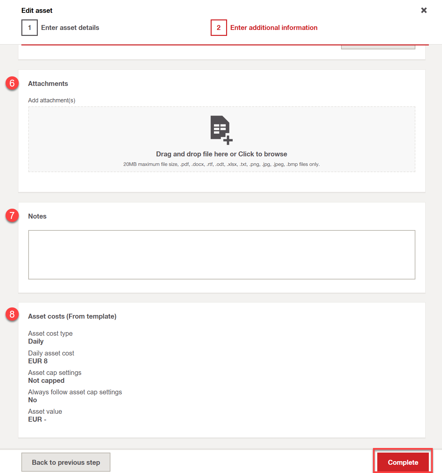Click the 'EUR 8' daily asset cost value
Image resolution: width=442 pixels, height=473 pixels.
click(38, 361)
